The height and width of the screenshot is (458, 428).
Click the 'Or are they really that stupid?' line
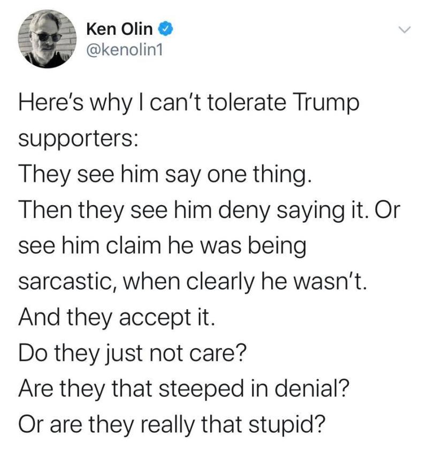pos(172,425)
